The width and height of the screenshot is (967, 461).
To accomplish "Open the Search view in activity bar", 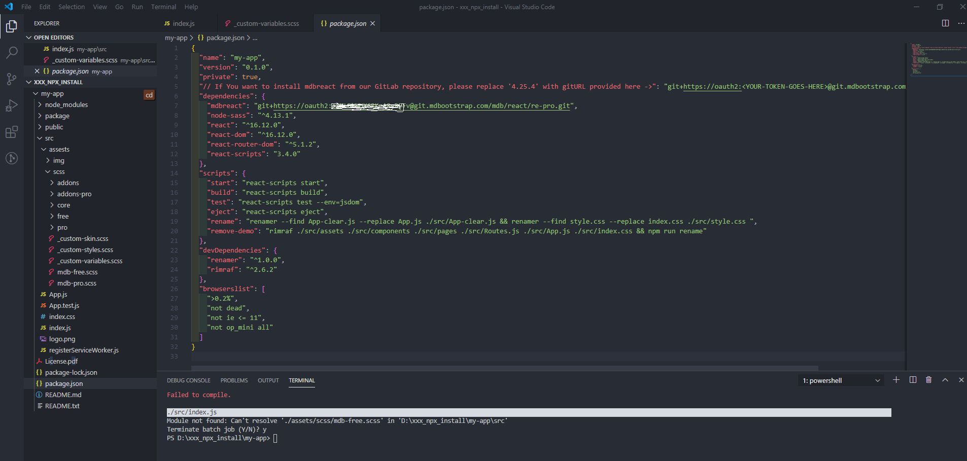I will click(11, 52).
